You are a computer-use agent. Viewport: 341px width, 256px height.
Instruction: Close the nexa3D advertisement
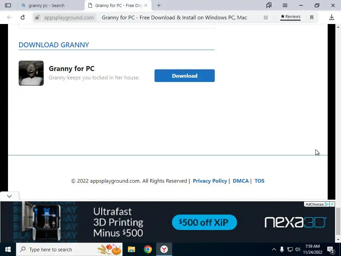tap(332, 204)
